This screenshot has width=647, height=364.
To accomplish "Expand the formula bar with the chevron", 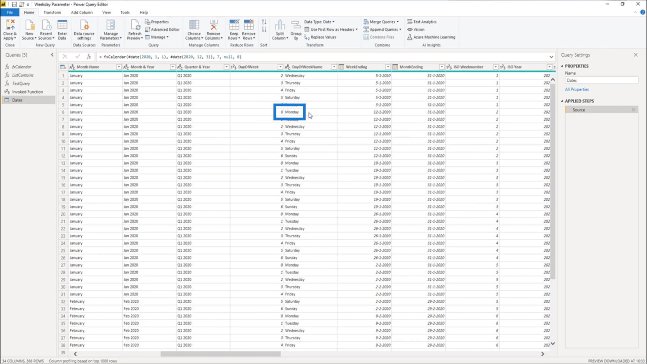I will [x=551, y=57].
